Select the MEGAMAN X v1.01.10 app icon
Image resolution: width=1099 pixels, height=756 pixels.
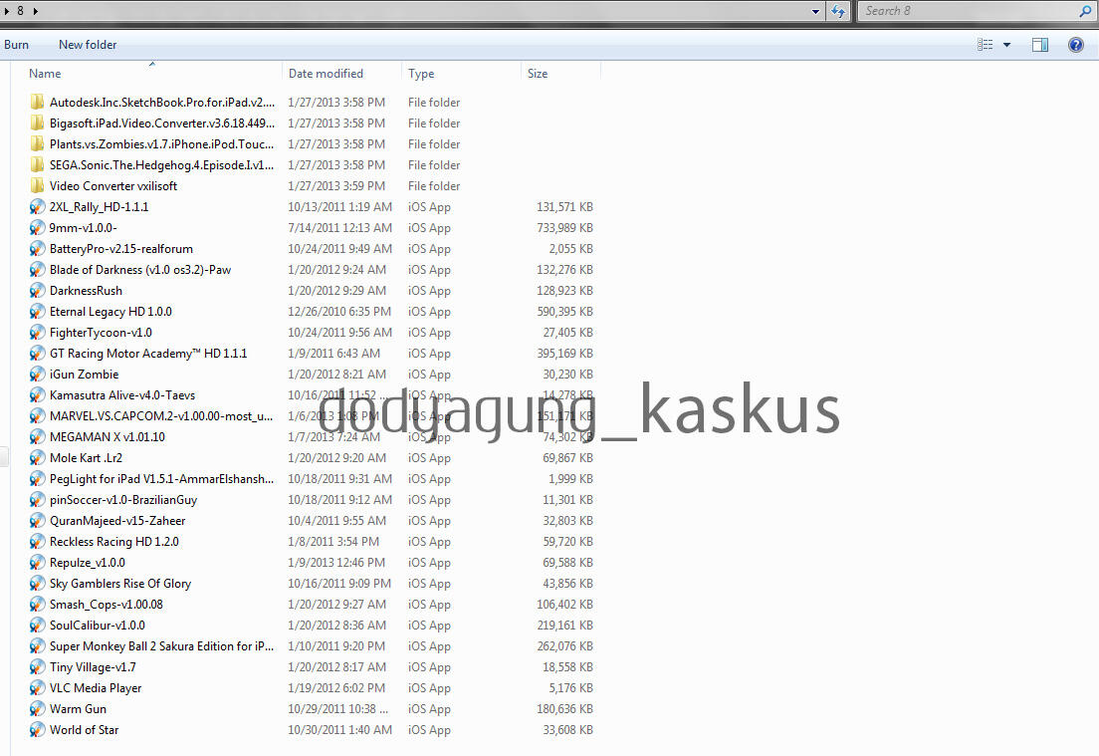37,437
